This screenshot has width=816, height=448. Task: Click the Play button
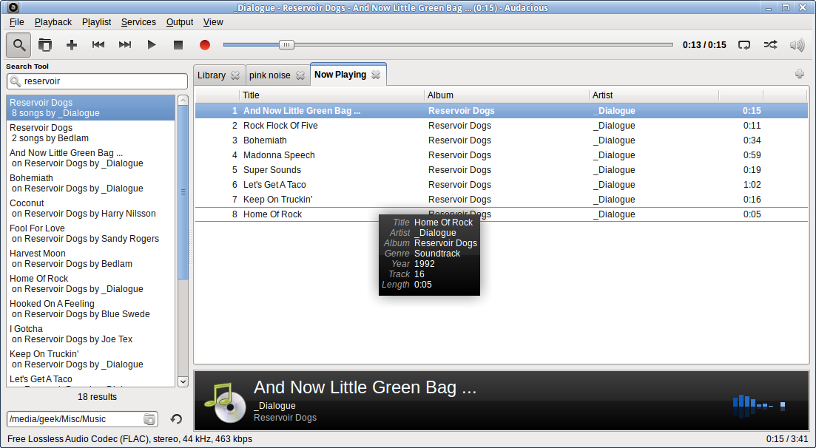pyautogui.click(x=152, y=45)
